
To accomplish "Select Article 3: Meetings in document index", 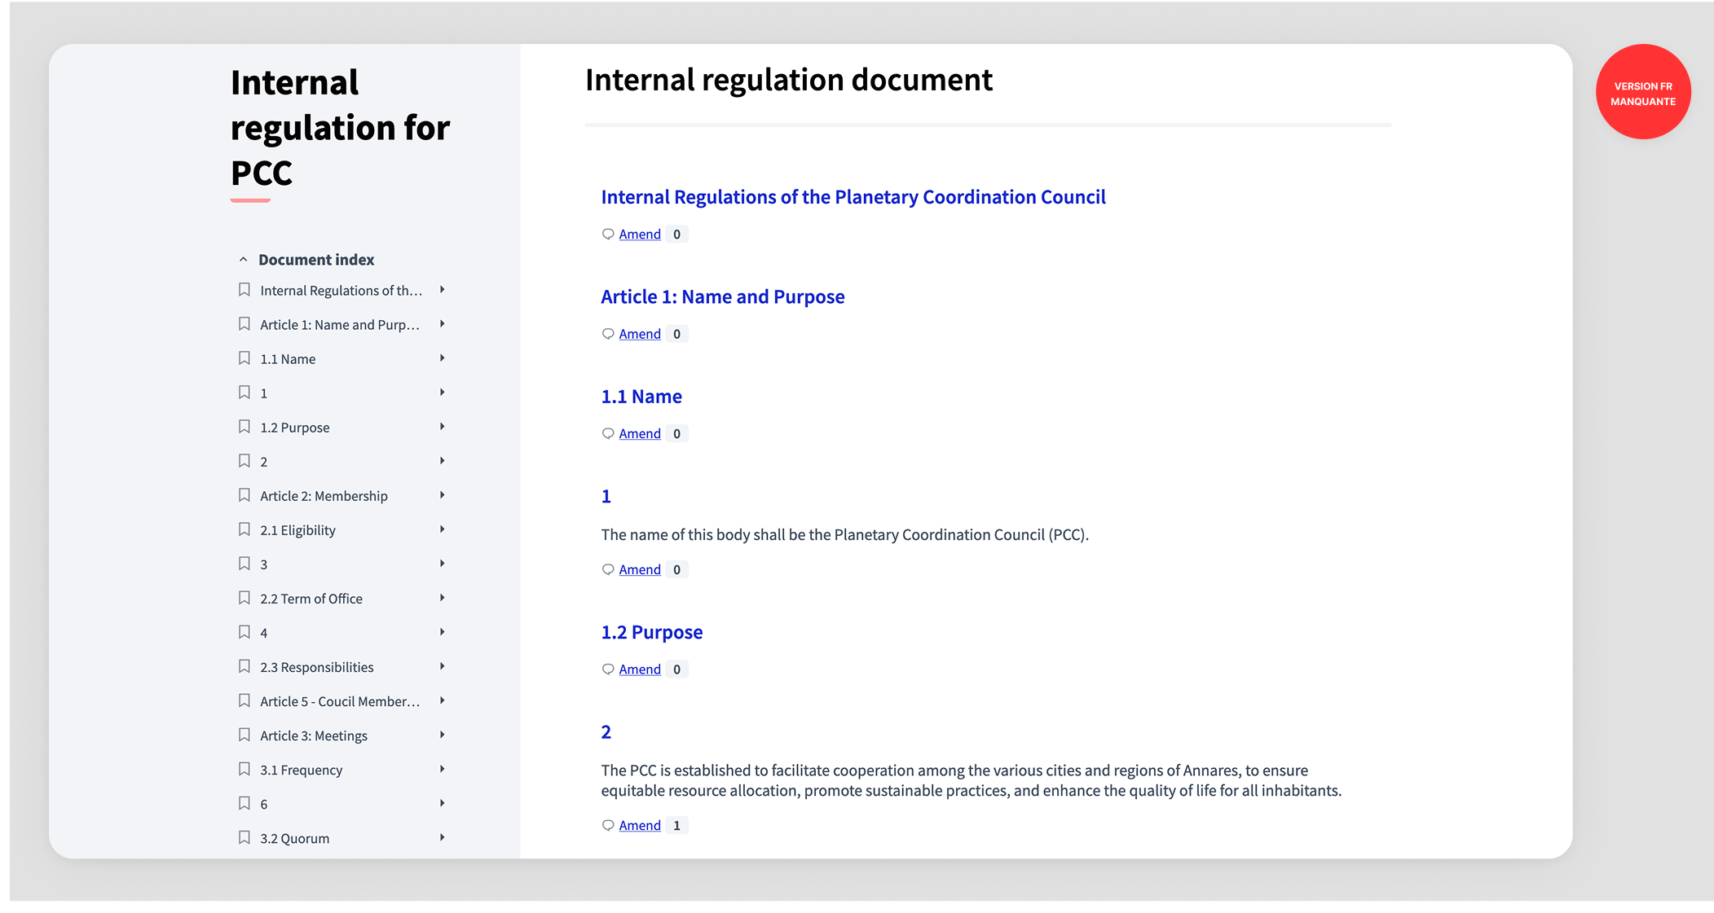I will point(314,735).
